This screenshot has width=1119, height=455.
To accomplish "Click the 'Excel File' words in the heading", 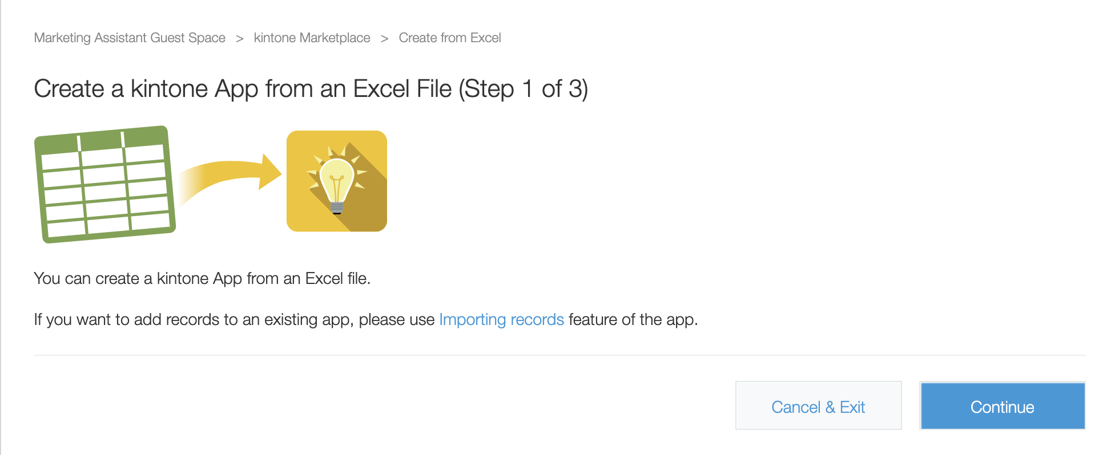I will click(402, 89).
